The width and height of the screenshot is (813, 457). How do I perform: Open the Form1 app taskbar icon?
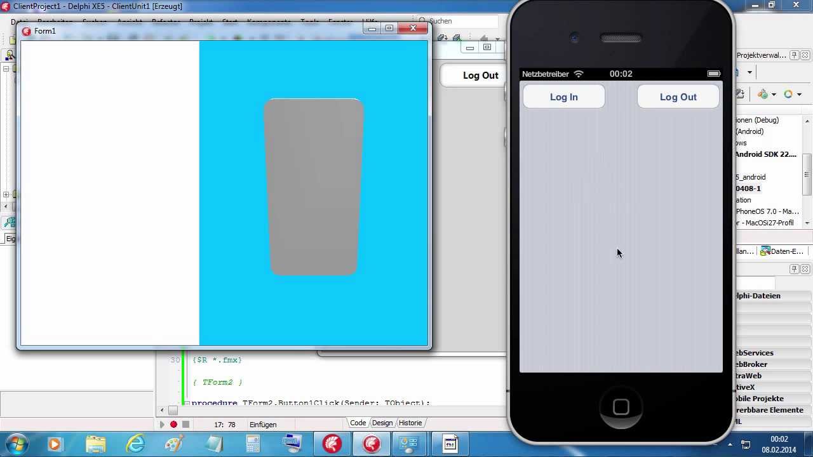[450, 444]
